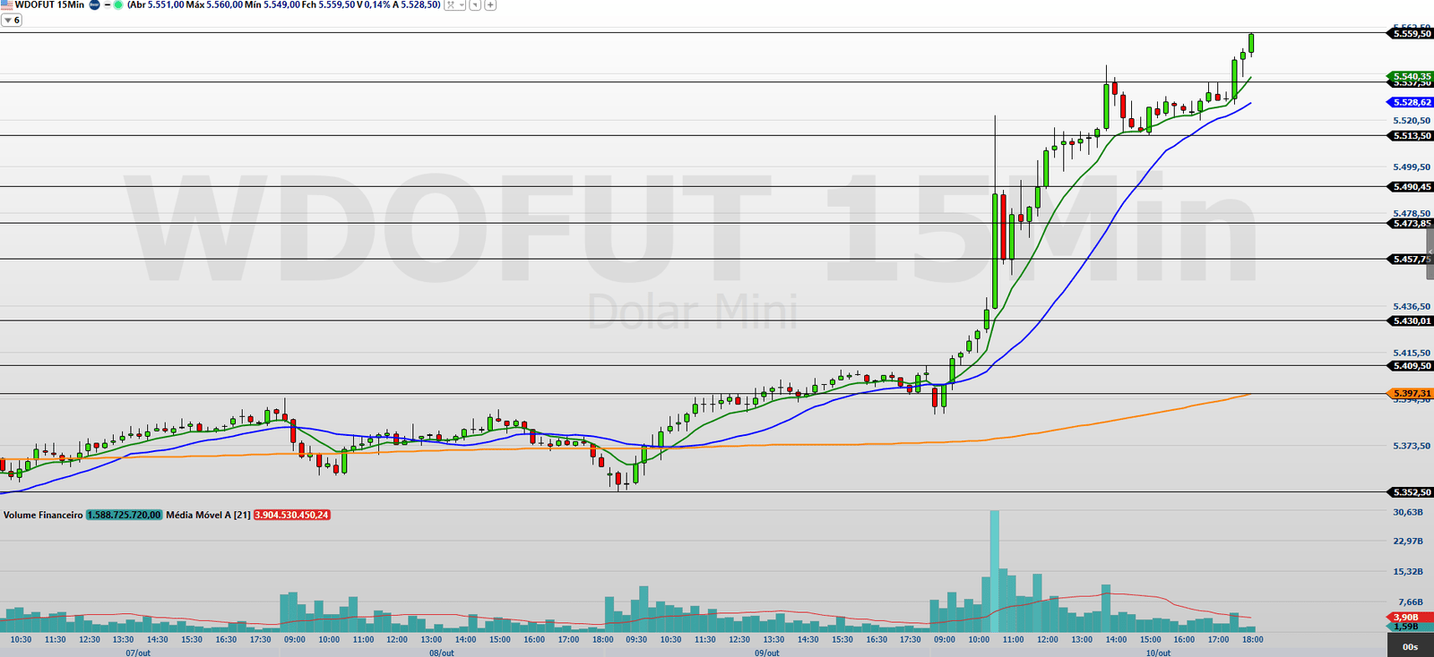Open the chart tools icon button

coord(451,5)
